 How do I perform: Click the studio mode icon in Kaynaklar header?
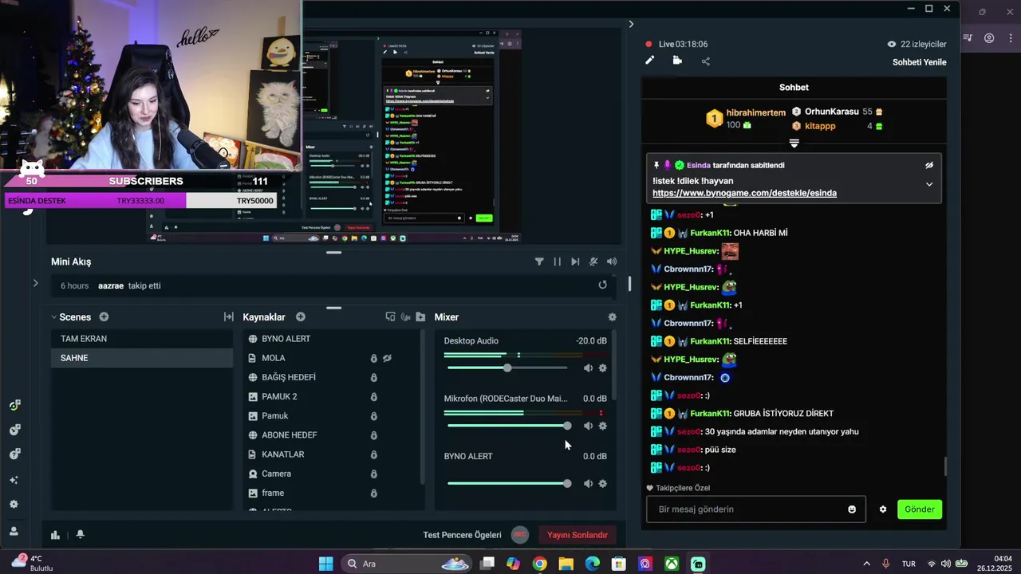pyautogui.click(x=405, y=316)
